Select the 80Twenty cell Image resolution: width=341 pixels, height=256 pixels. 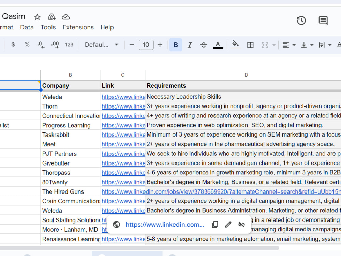(70, 182)
